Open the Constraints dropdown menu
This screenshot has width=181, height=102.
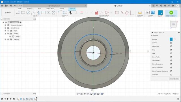point(104,16)
